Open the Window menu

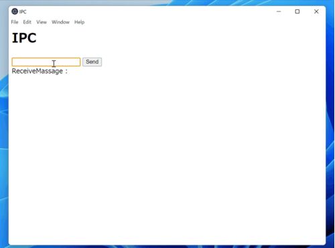60,22
